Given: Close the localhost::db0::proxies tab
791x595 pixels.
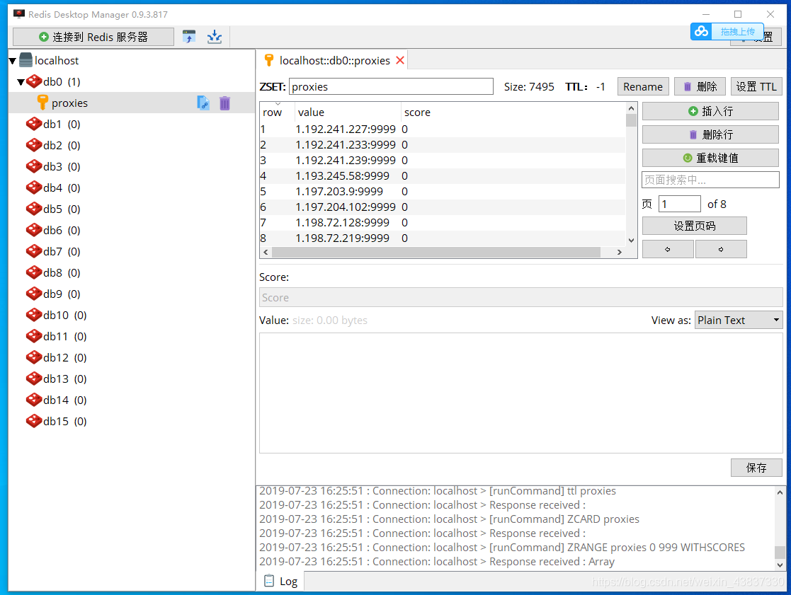Looking at the screenshot, I should tap(400, 60).
